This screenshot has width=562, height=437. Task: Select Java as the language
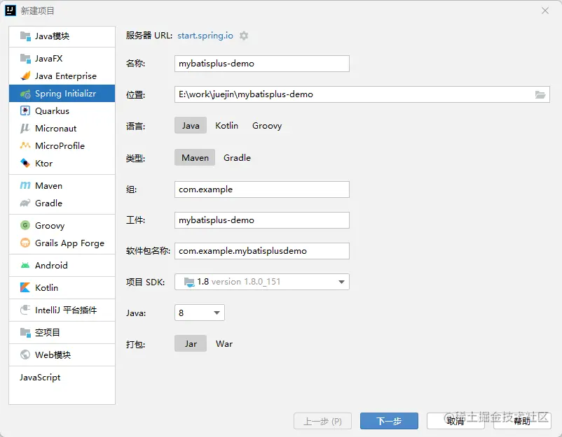point(191,126)
